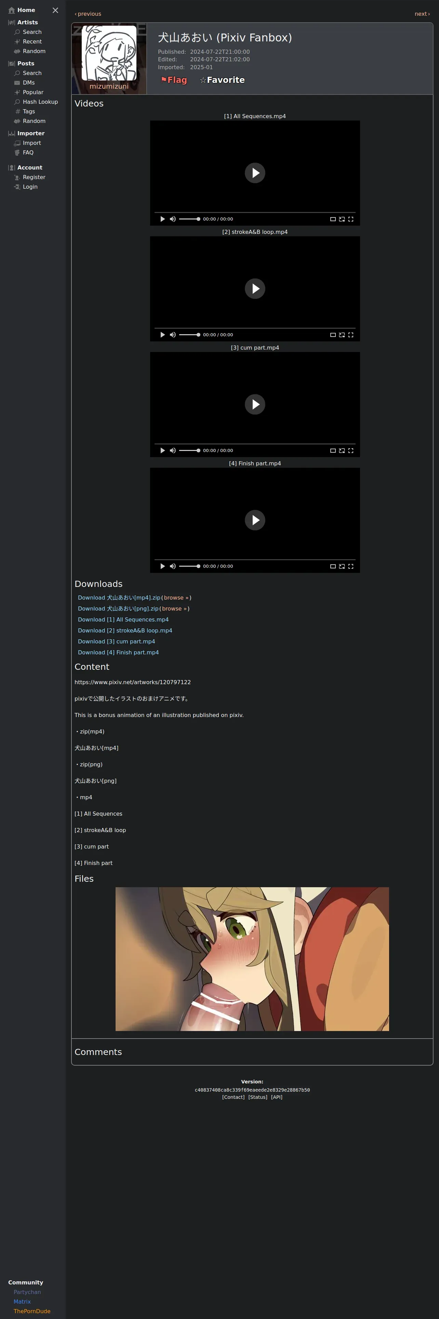
Task: Click the Published date text 2024-07-22T21:00:00
Action: pyautogui.click(x=220, y=52)
